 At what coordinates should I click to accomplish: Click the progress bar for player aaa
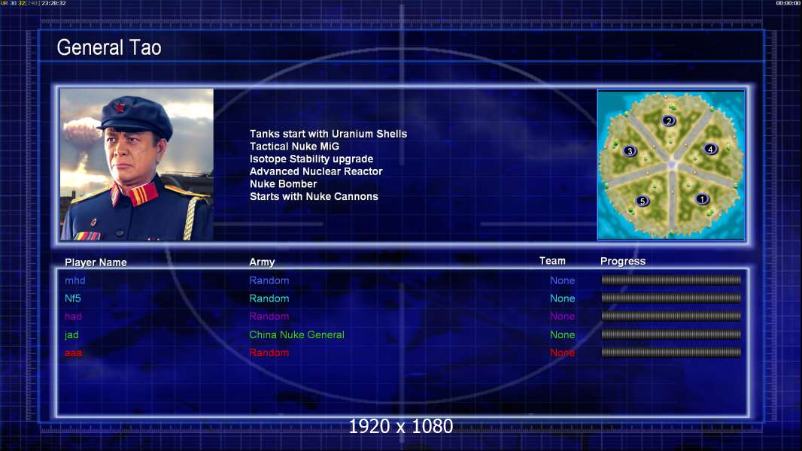[671, 353]
